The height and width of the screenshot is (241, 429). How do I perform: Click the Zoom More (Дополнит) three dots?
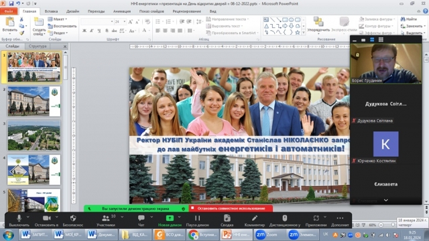[x=340, y=218]
